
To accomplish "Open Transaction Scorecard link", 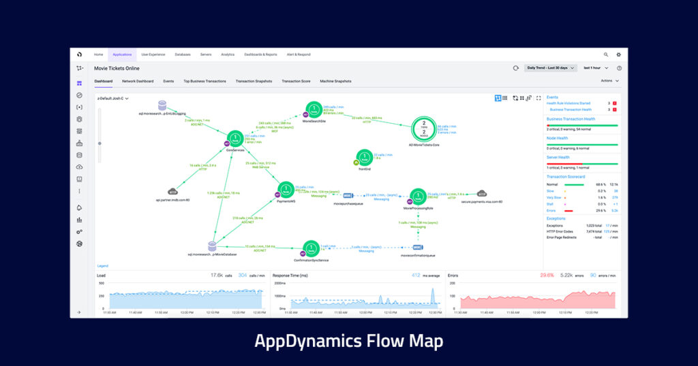I will point(566,176).
